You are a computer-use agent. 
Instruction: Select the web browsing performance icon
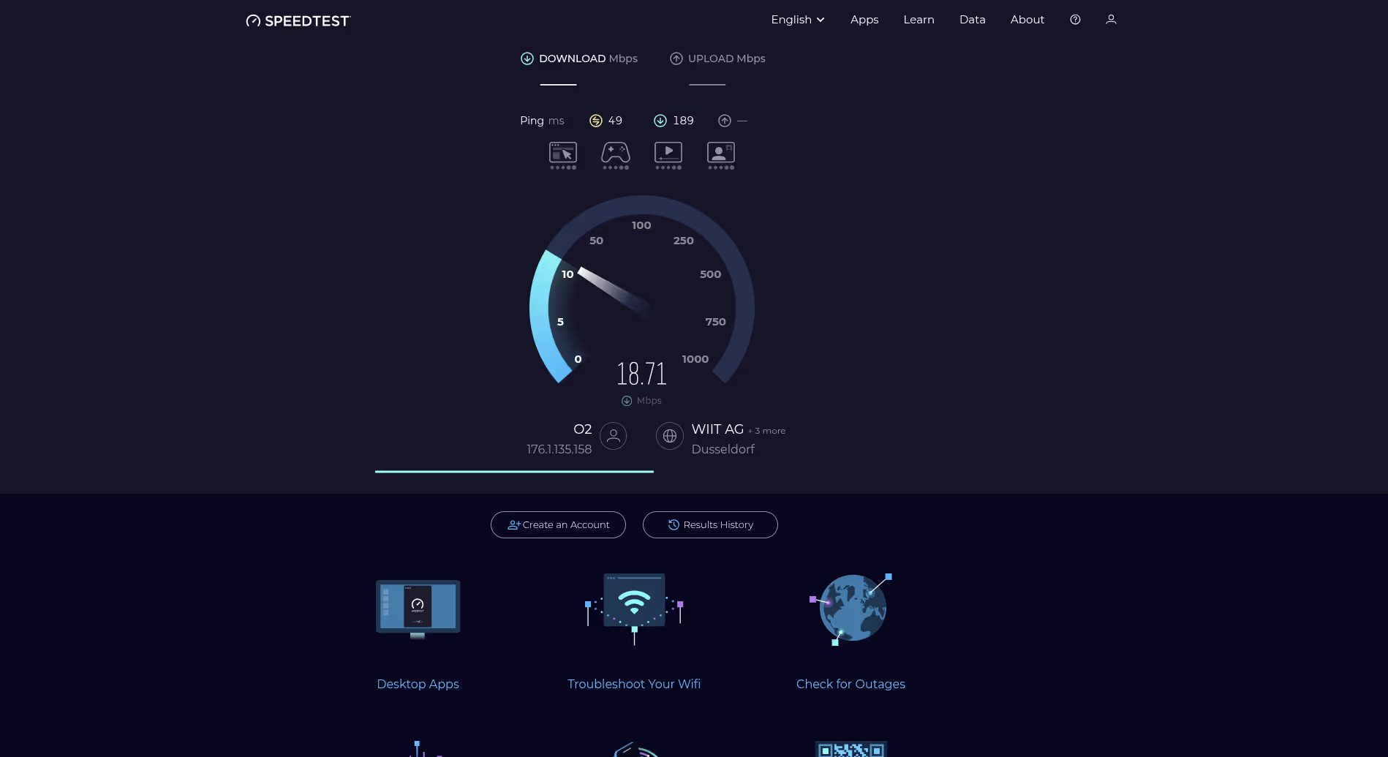pyautogui.click(x=562, y=154)
